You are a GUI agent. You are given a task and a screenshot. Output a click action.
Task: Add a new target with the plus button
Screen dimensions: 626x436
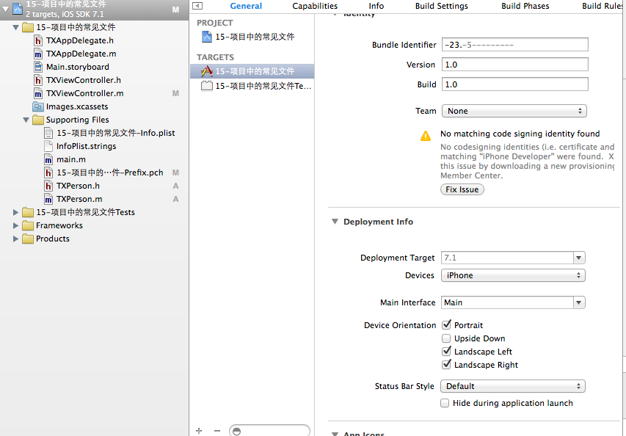coord(199,431)
